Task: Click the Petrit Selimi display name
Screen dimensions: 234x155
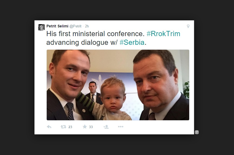Action: (57, 26)
